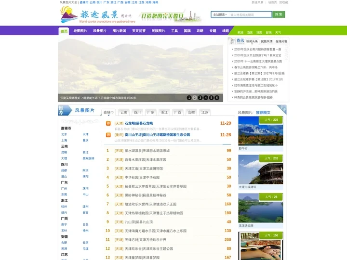Open the 大理白族建筑 photo thumbnail
This screenshot has width=347, height=260.
(x=260, y=169)
